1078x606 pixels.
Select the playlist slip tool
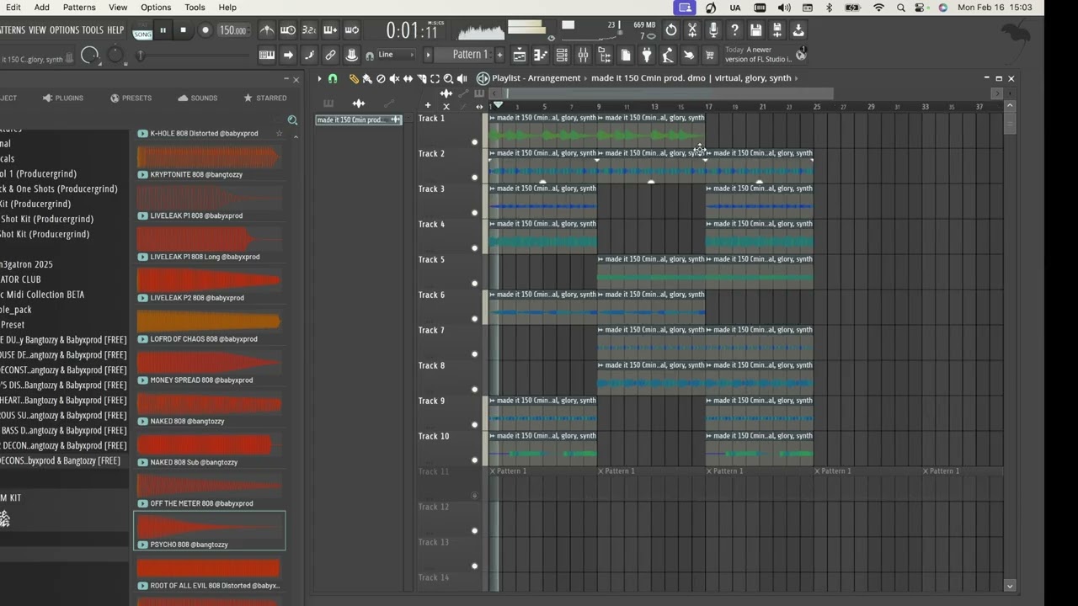pyautogui.click(x=408, y=78)
